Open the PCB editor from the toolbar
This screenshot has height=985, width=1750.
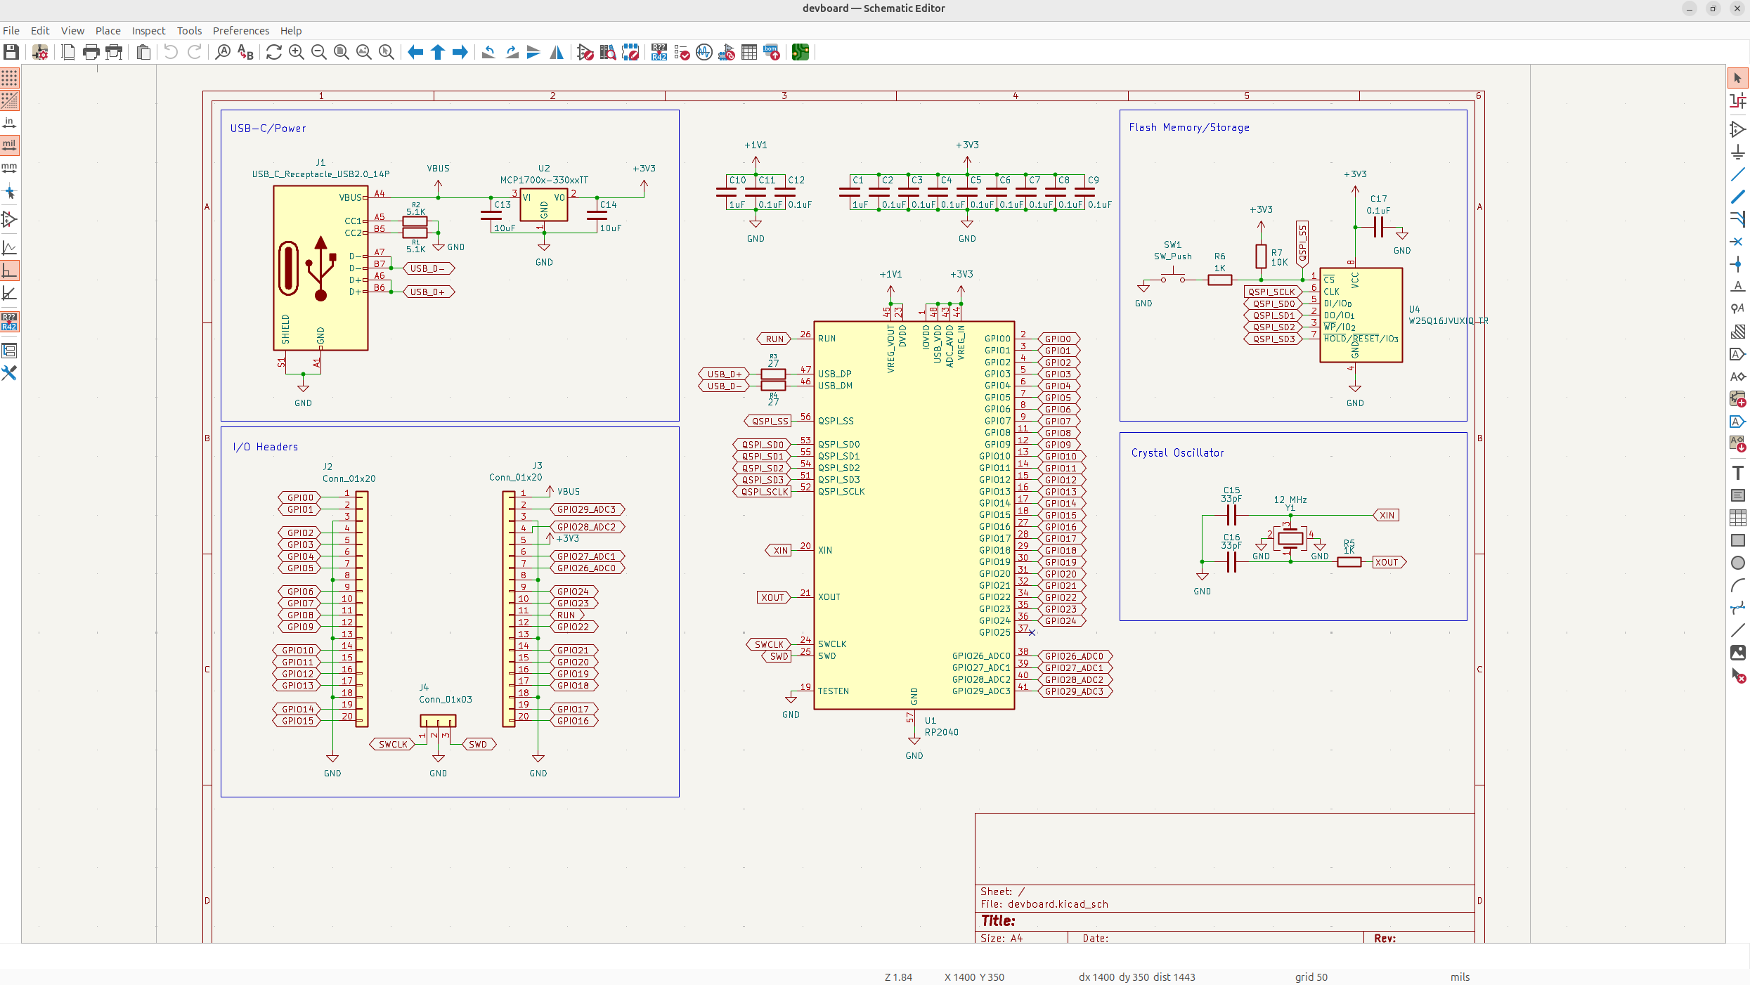[x=800, y=52]
